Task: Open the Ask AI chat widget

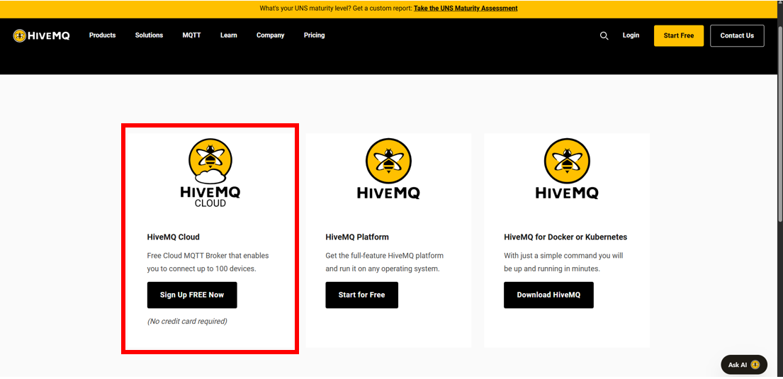Action: click(x=743, y=365)
